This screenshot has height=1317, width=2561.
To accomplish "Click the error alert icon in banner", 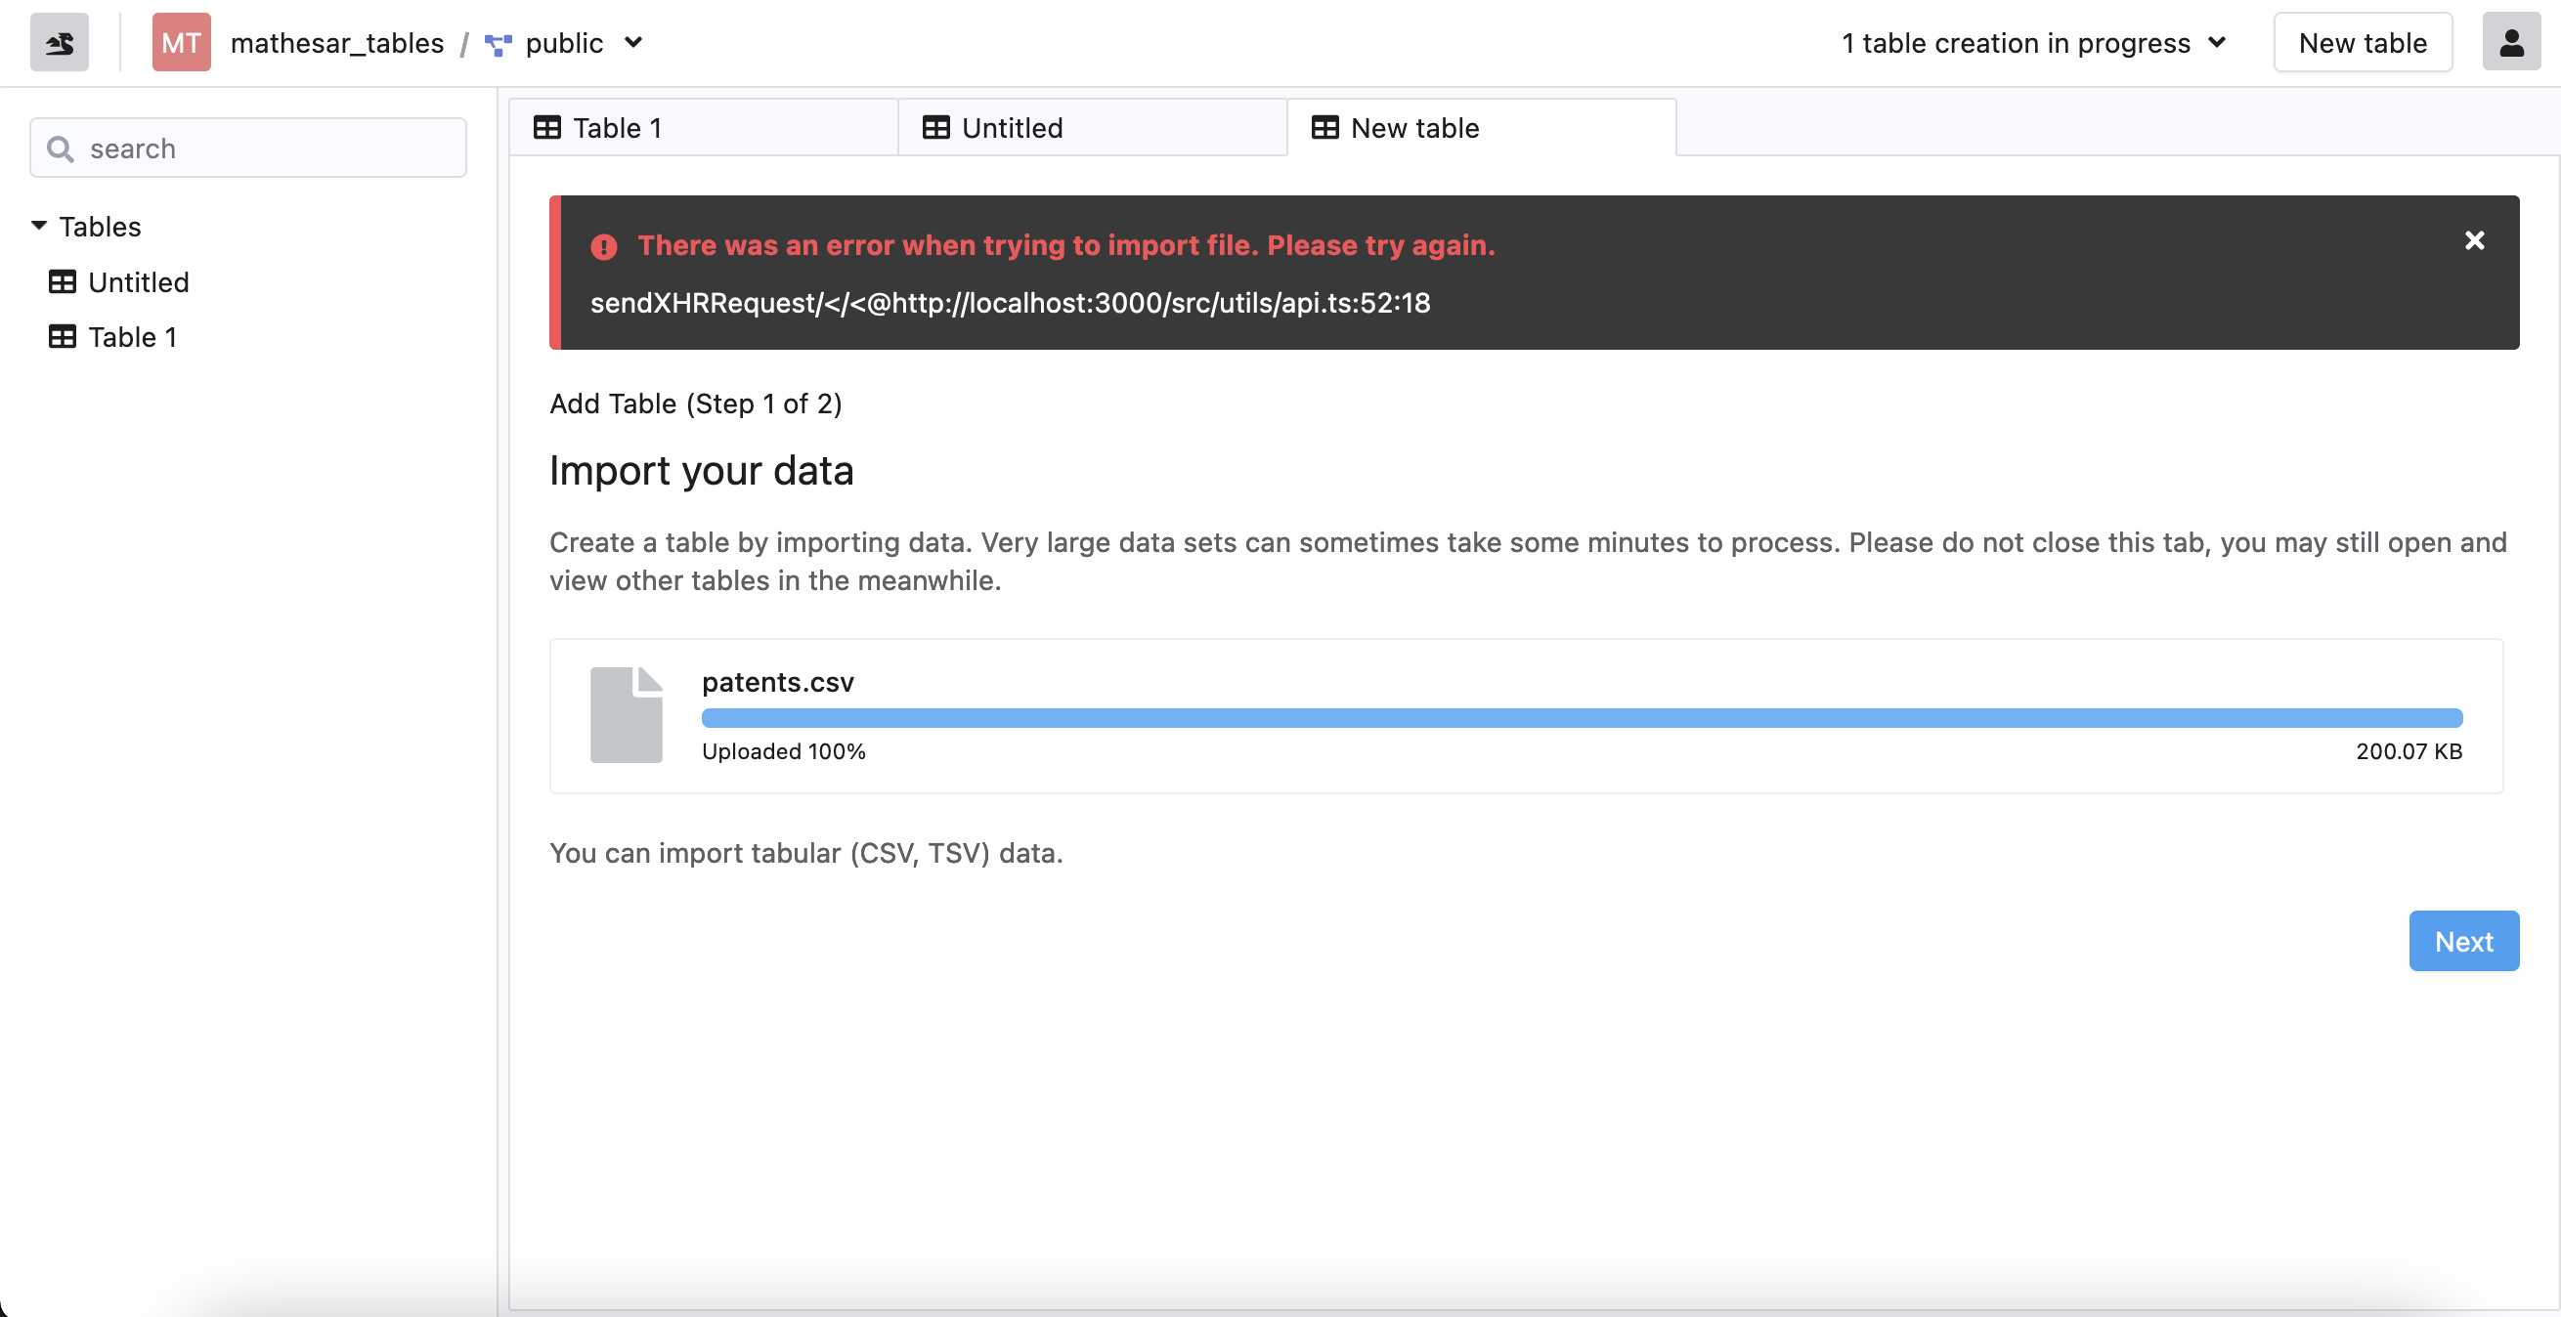I will pos(605,247).
